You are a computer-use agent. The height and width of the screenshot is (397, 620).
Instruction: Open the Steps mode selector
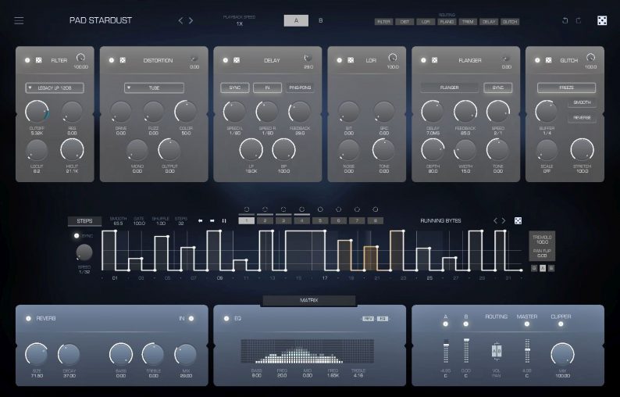tap(84, 221)
